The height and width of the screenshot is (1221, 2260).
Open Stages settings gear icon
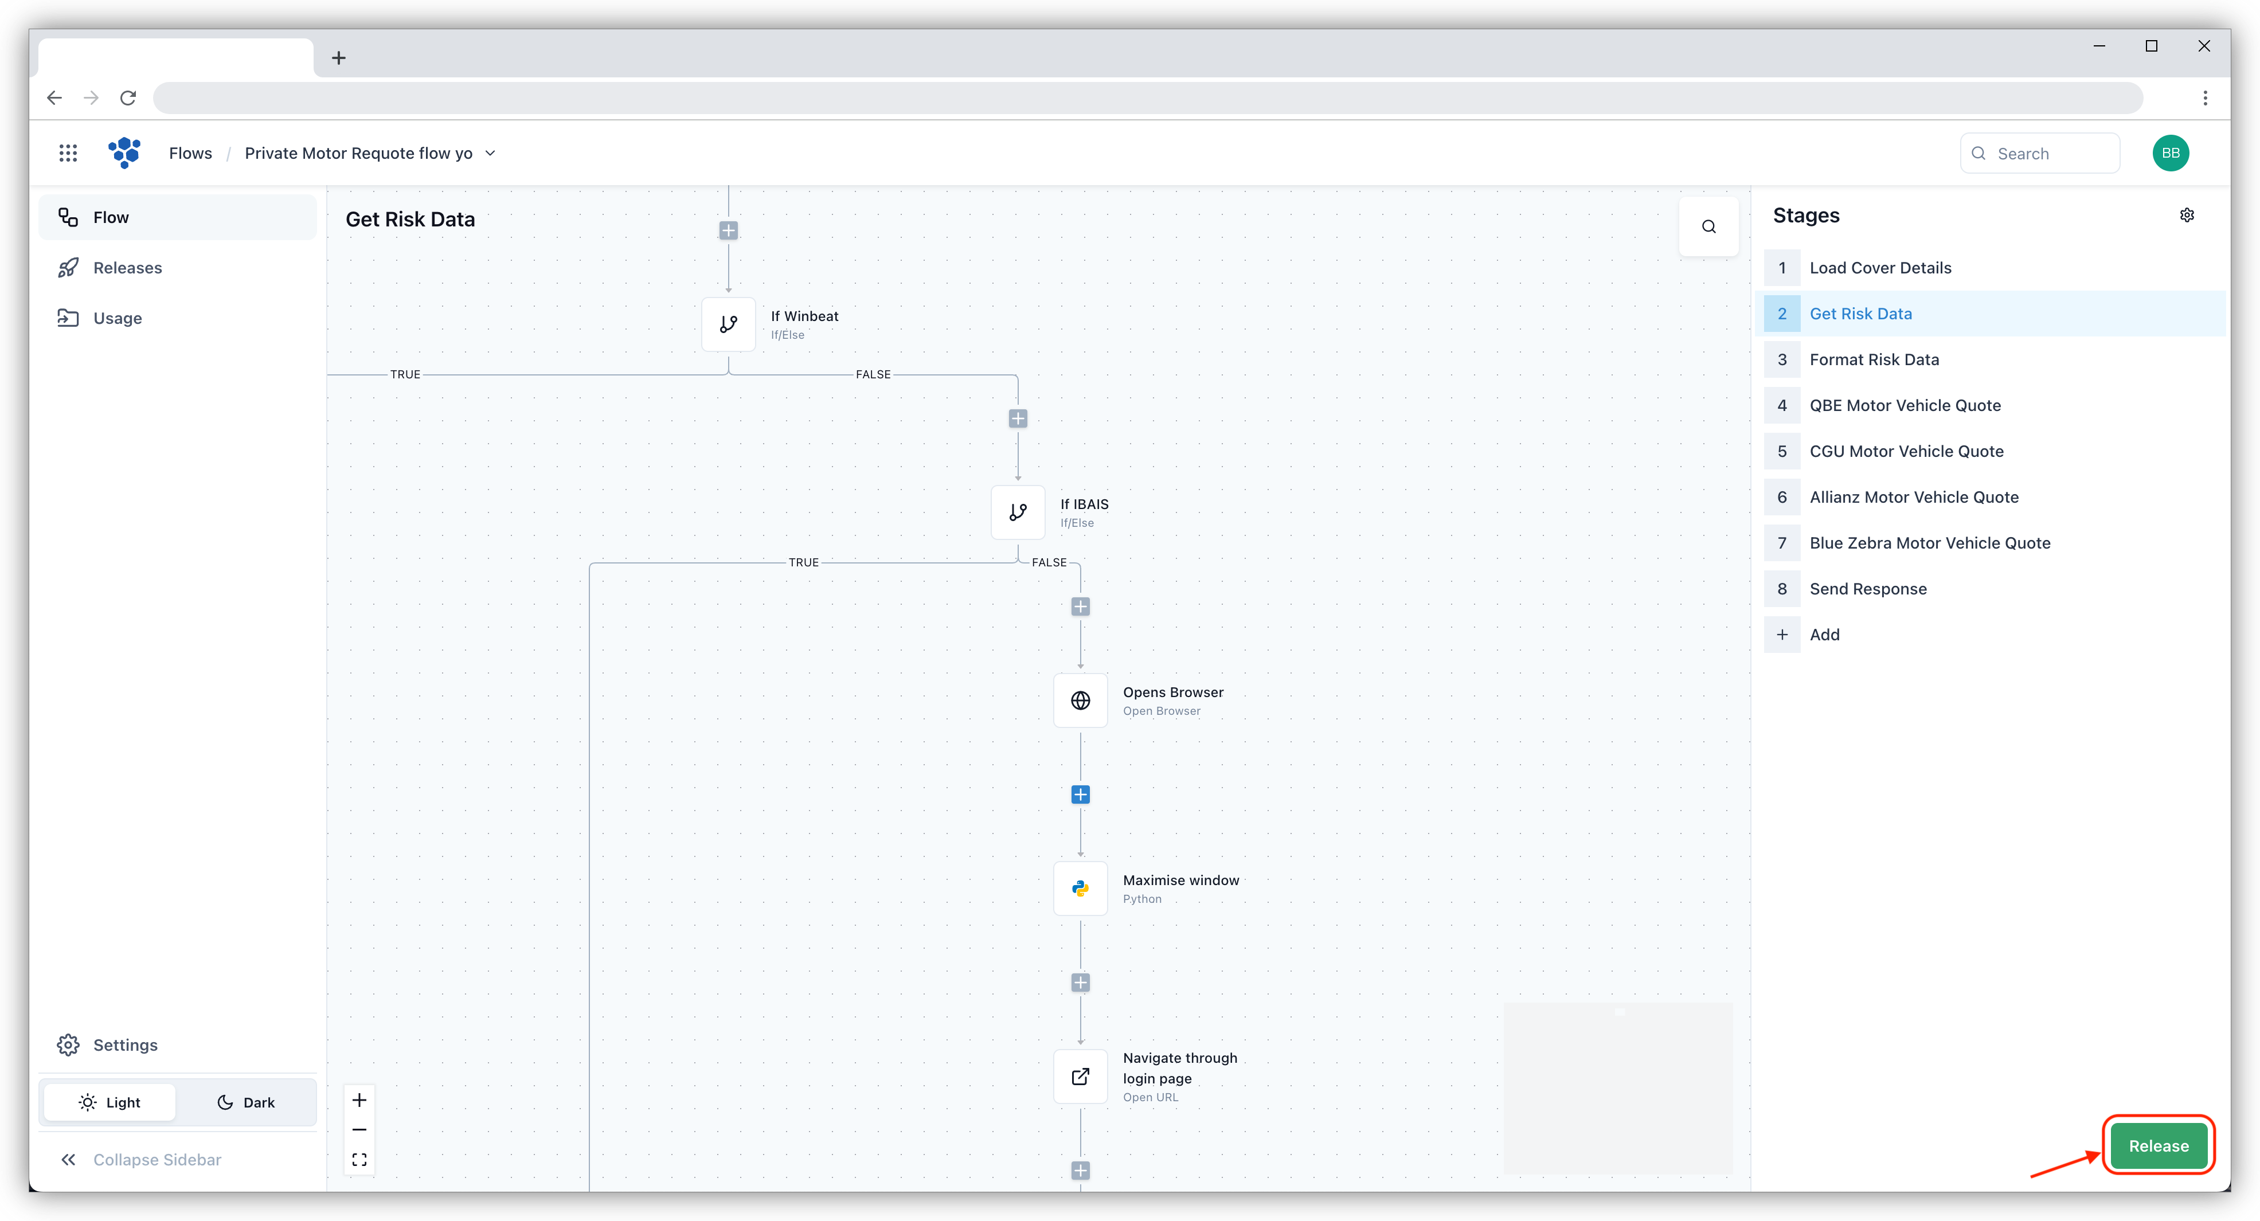coord(2186,215)
